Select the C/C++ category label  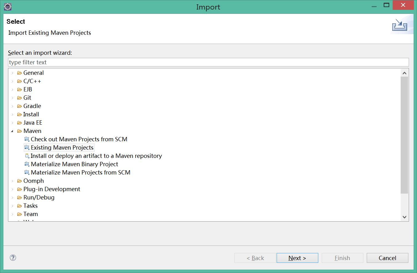click(x=32, y=81)
